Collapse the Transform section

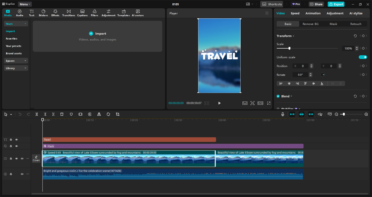tap(293, 36)
